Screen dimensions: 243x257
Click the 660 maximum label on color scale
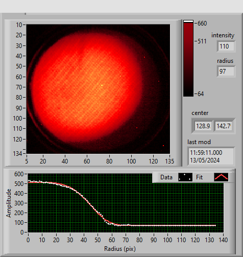(202, 24)
